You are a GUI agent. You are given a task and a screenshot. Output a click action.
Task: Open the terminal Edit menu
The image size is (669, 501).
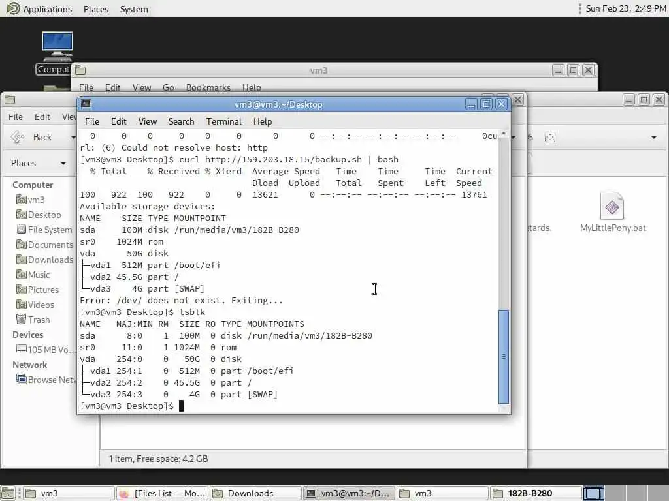tap(119, 121)
